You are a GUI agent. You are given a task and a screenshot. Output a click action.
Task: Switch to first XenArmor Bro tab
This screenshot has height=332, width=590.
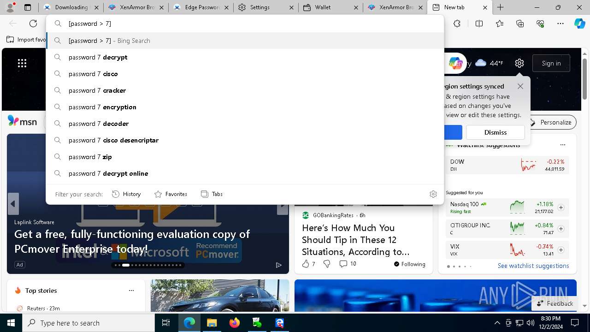coord(136,7)
